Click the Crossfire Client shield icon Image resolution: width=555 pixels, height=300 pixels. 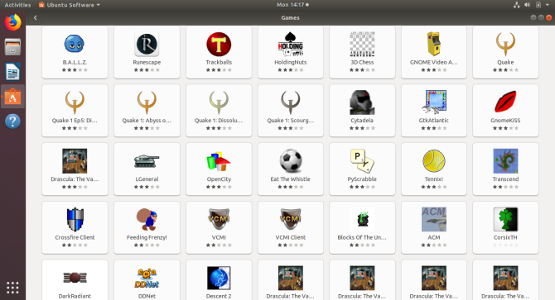pyautogui.click(x=75, y=219)
